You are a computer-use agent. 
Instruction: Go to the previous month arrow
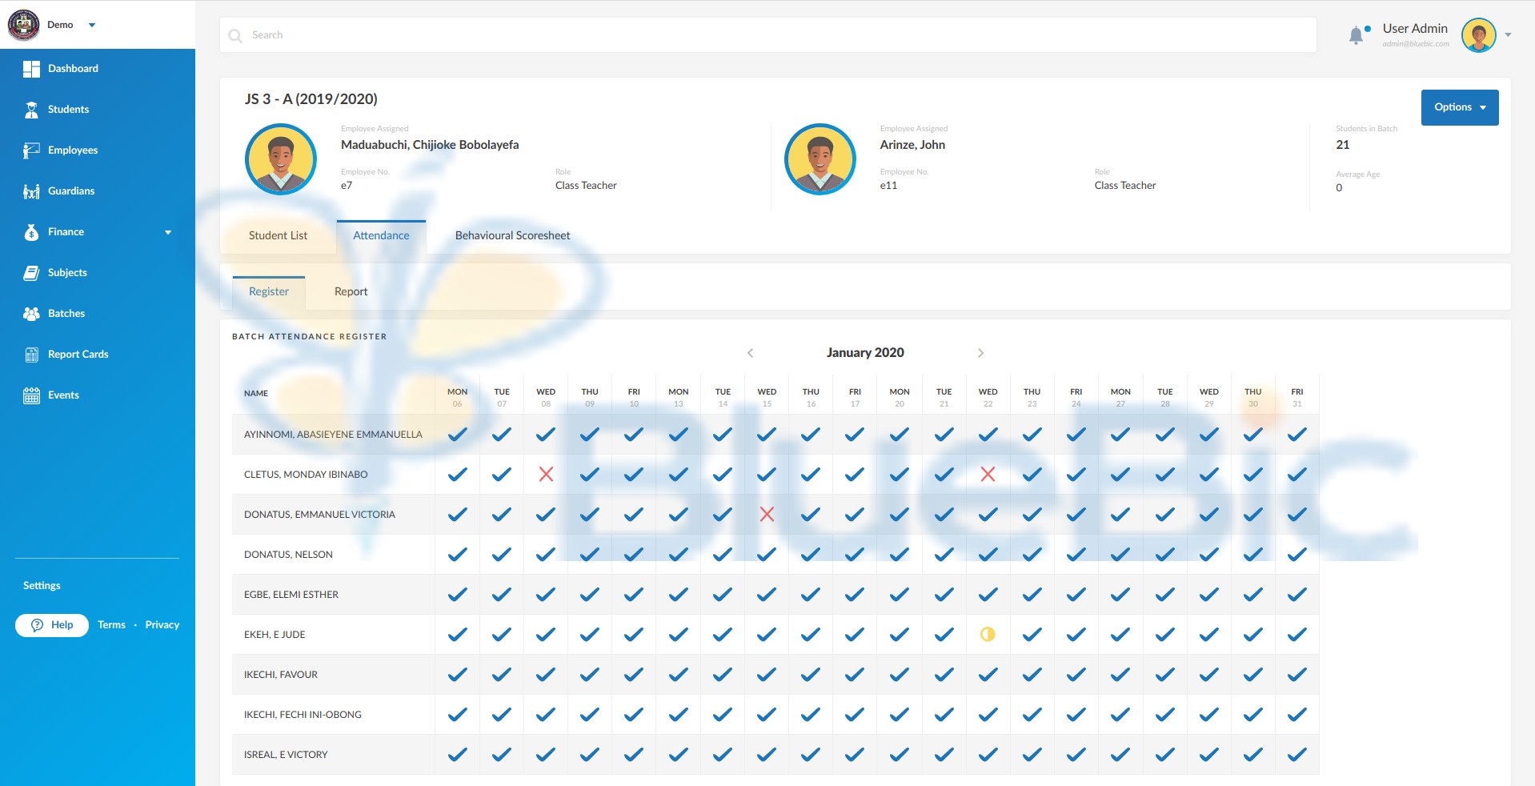(x=750, y=353)
